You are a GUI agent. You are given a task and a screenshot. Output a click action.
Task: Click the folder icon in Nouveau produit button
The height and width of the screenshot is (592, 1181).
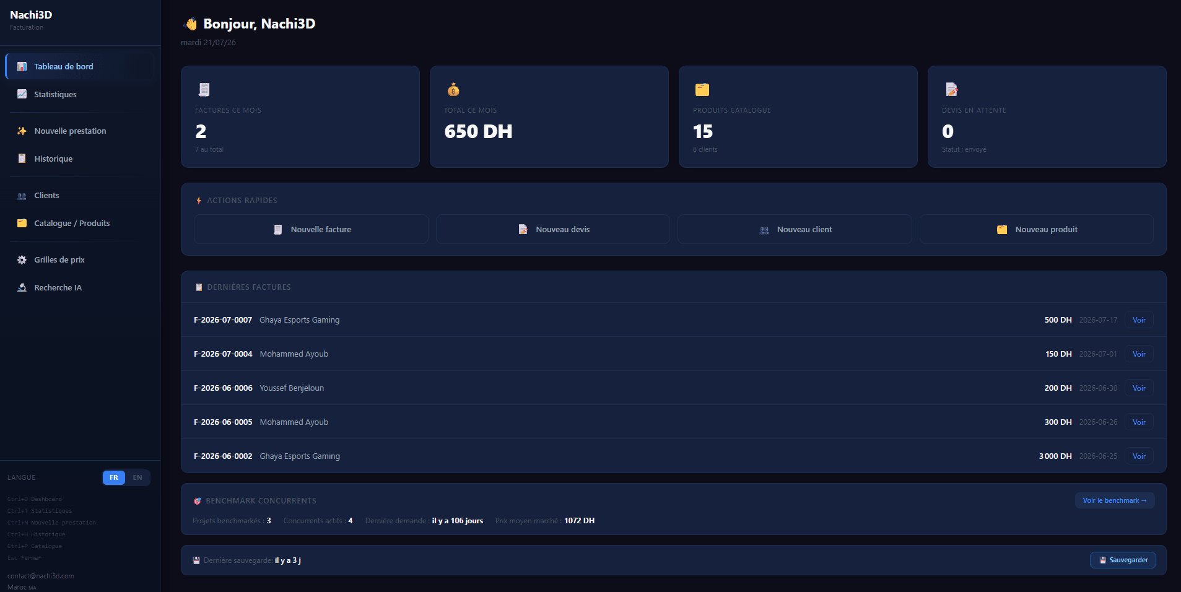click(1002, 230)
